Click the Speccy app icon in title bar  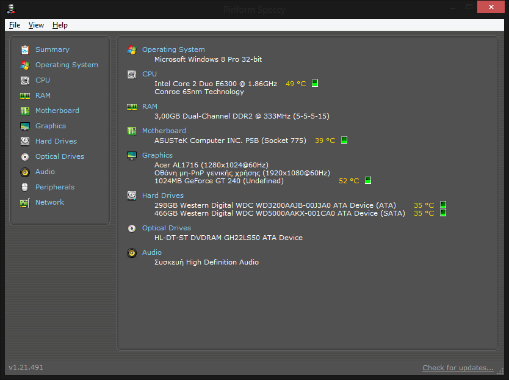[11, 9]
